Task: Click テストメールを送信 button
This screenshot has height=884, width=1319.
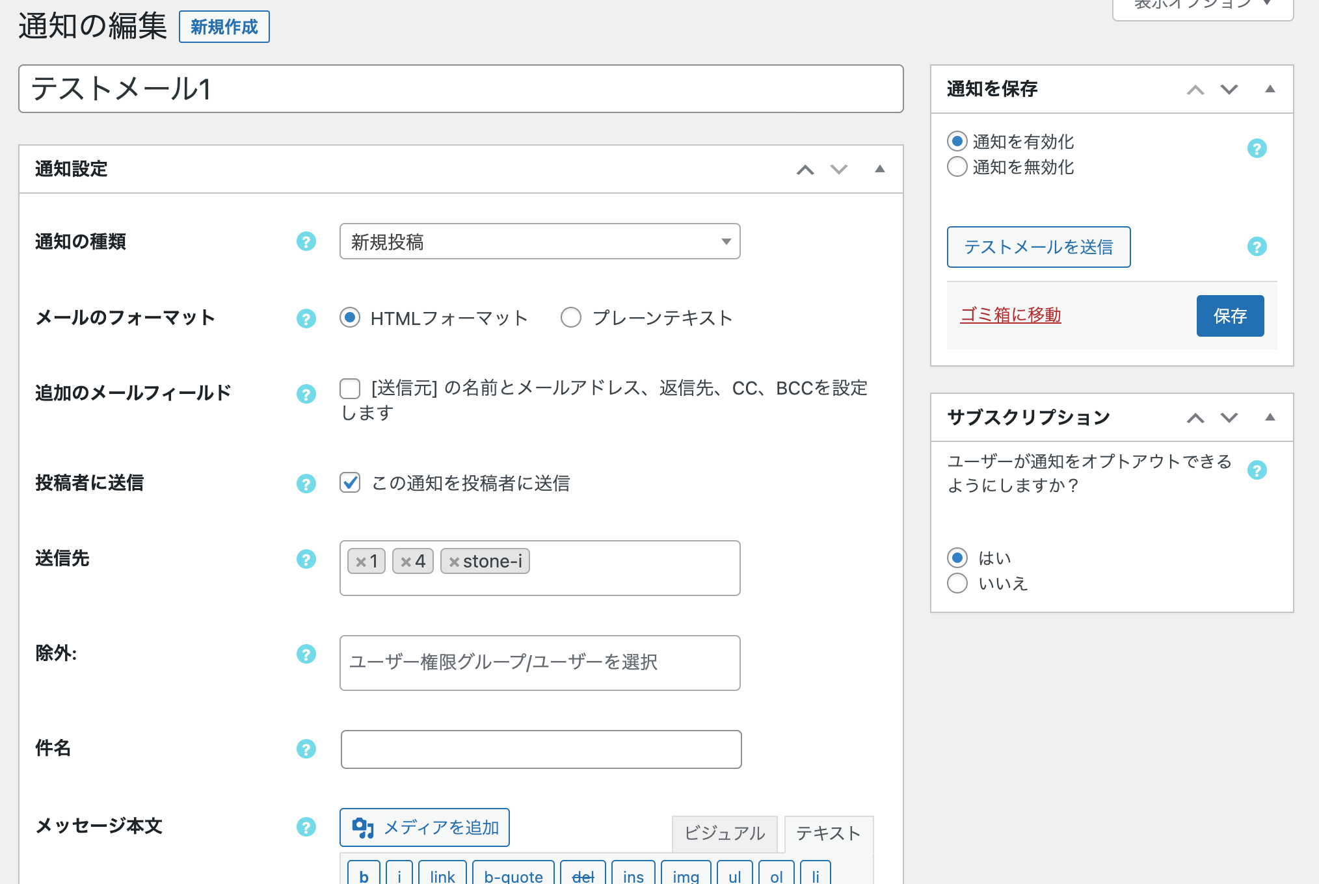Action: click(1039, 247)
